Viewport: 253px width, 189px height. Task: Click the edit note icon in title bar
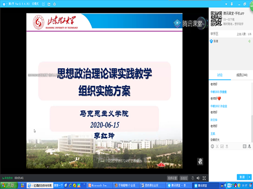click(x=44, y=4)
